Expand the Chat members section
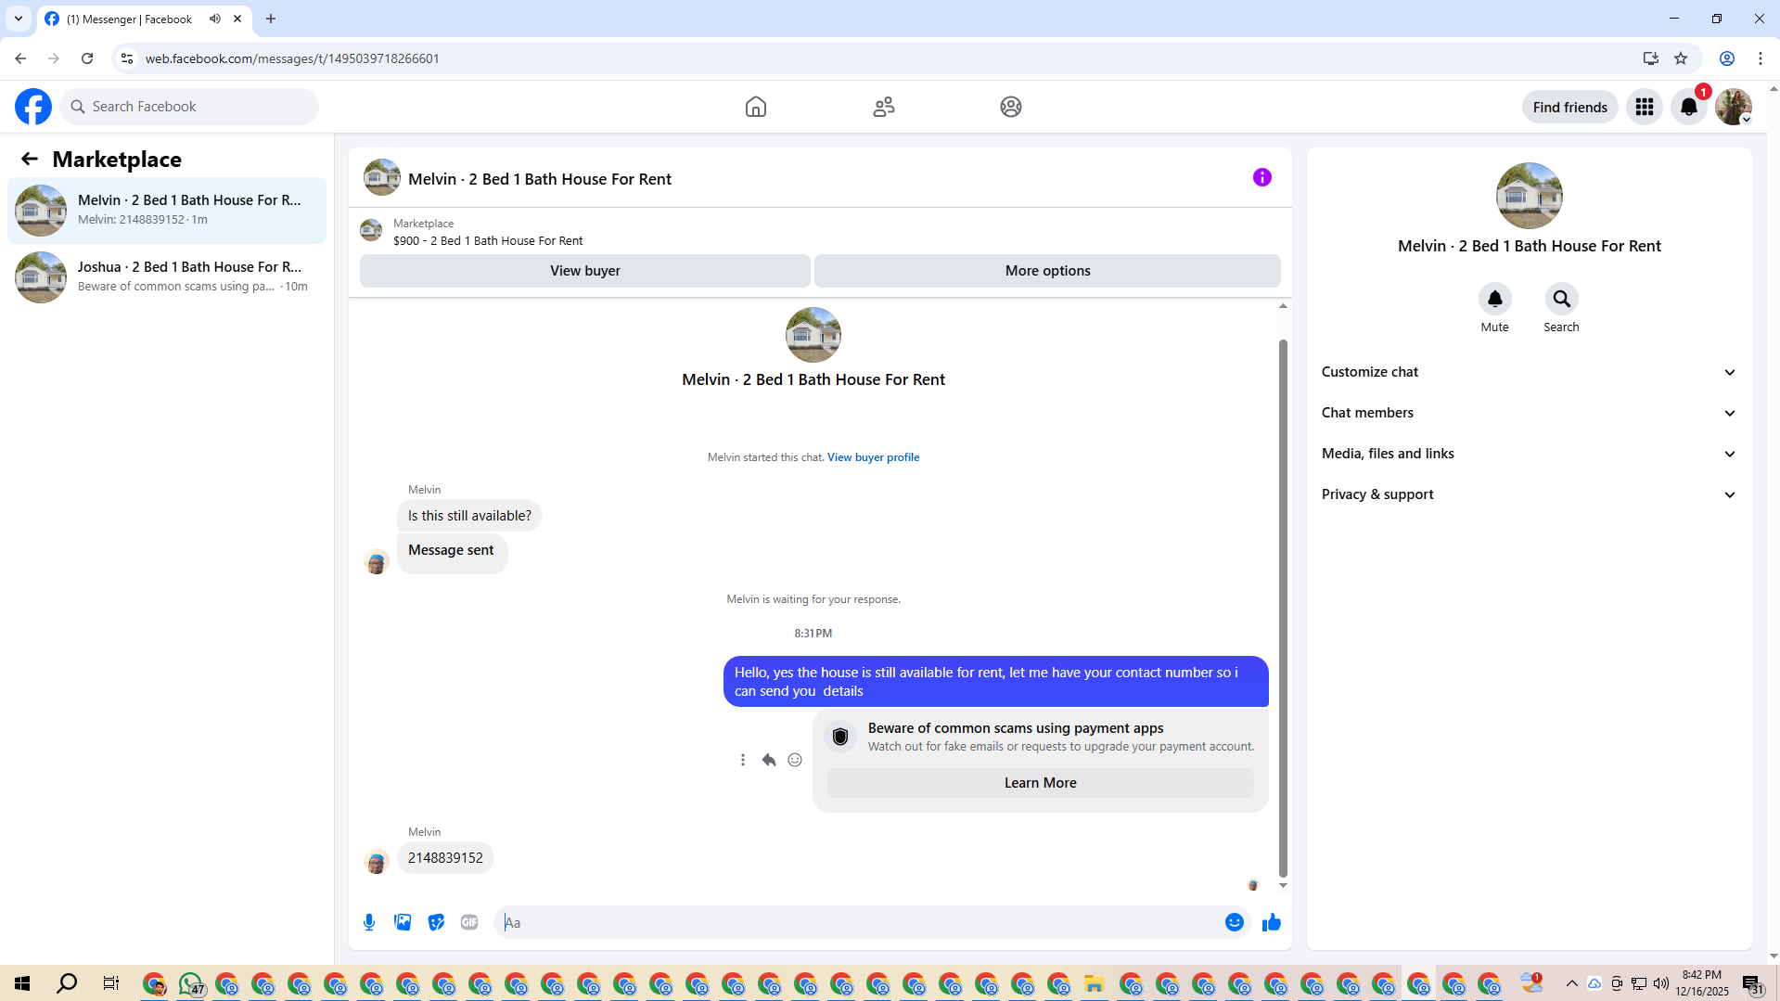The image size is (1780, 1001). click(x=1529, y=413)
